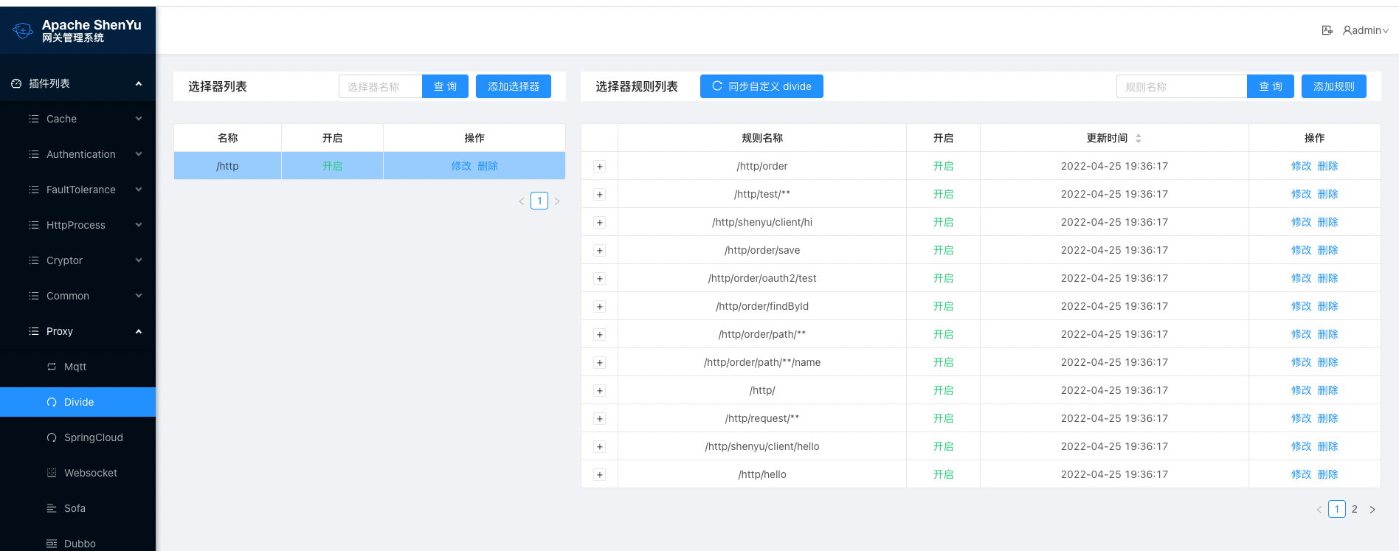Click the Apache ShenYu logo icon
This screenshot has width=1399, height=551.
click(x=23, y=30)
